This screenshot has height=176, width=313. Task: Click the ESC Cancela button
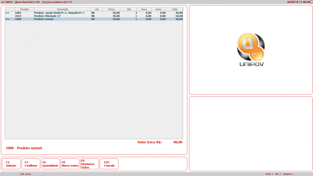click(x=109, y=164)
